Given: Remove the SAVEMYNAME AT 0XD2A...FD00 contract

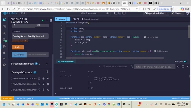Looking at the screenshot, I should [x=48, y=84].
